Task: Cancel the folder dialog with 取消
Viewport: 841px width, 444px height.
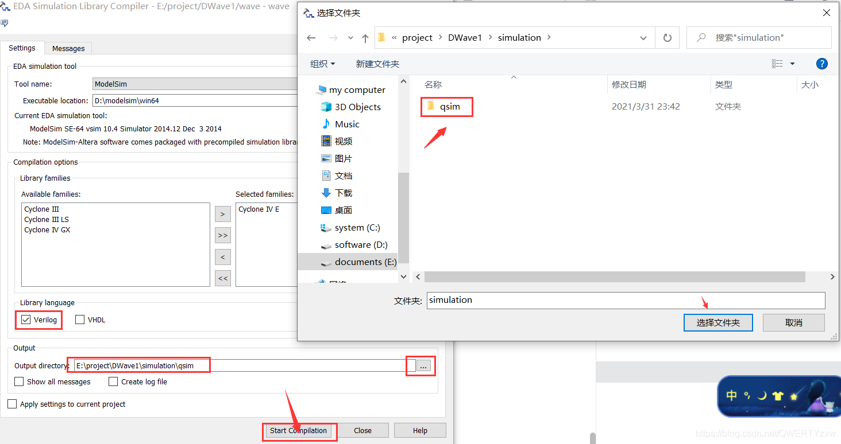Action: [x=794, y=323]
